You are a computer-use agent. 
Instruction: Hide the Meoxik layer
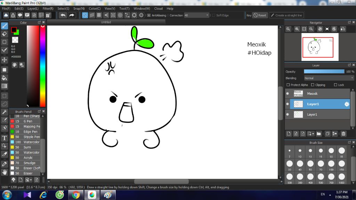pos(288,94)
